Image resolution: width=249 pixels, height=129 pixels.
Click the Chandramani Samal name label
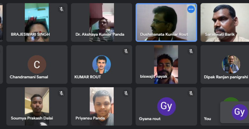[x=29, y=77]
